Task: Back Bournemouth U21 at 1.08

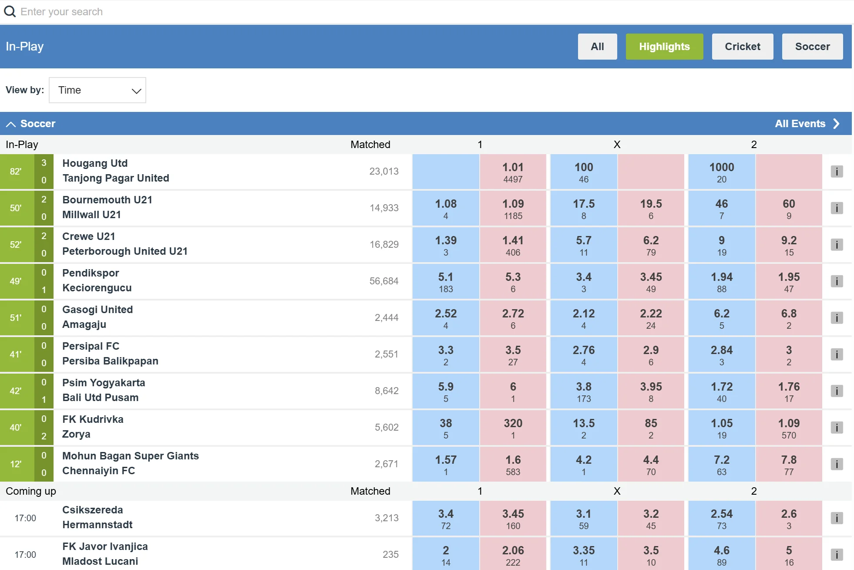Action: [x=446, y=208]
